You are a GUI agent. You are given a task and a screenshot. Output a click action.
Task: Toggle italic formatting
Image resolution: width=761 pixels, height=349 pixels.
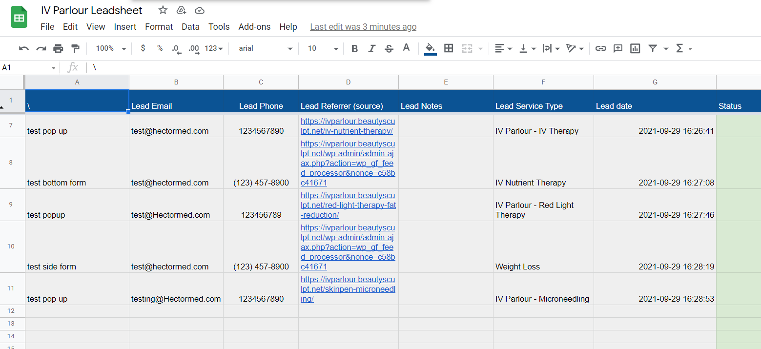click(372, 48)
